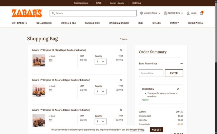
Task: Accept the cookies notice
Action: pyautogui.click(x=156, y=130)
